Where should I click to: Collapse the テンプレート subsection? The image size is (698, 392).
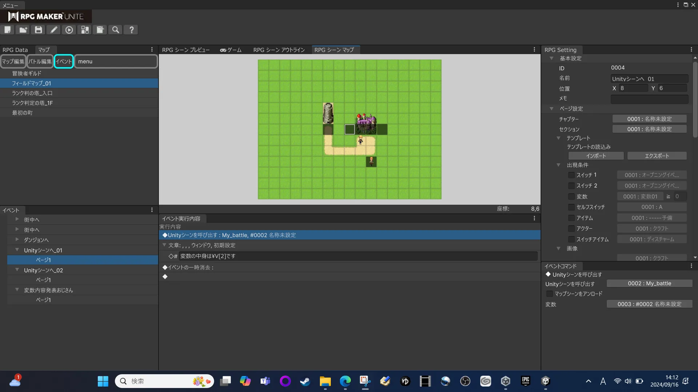pyautogui.click(x=558, y=138)
